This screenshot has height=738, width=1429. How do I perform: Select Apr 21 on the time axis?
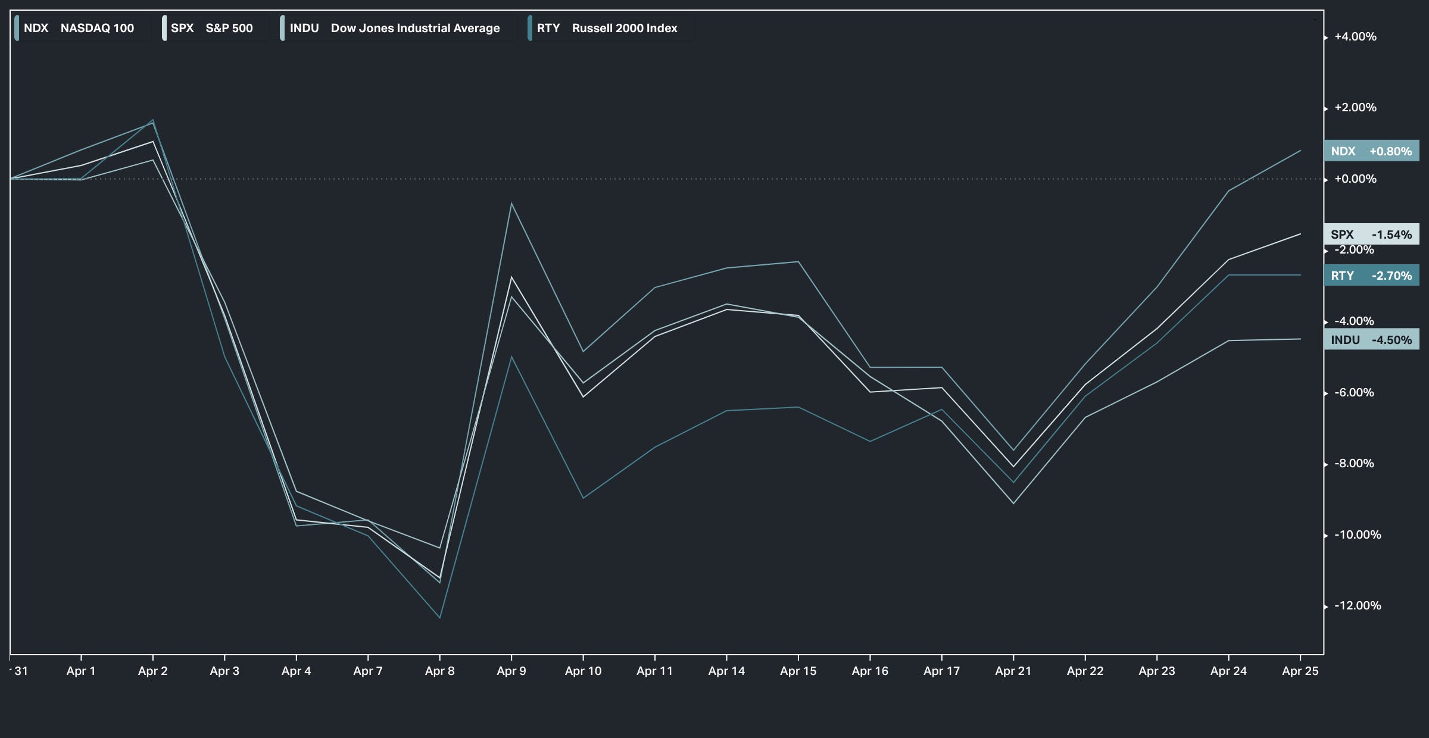(1013, 671)
